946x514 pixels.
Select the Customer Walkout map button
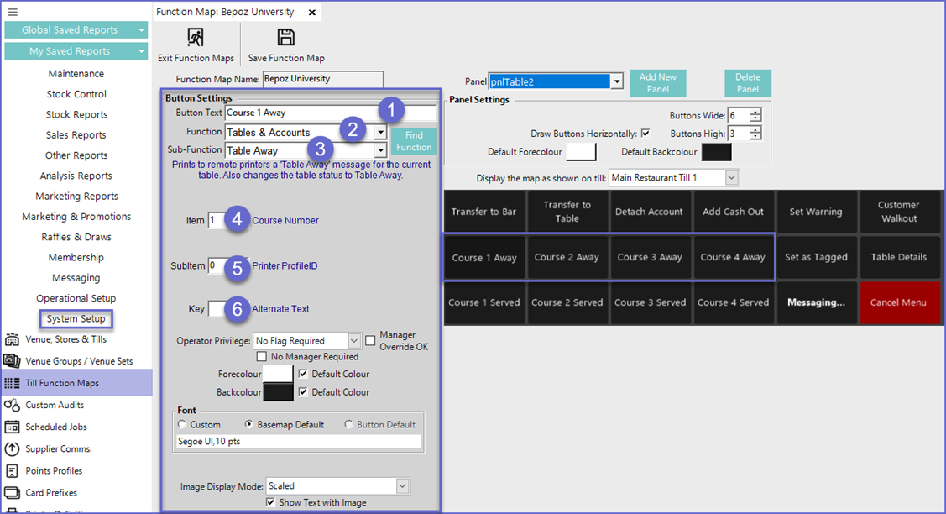coord(898,212)
